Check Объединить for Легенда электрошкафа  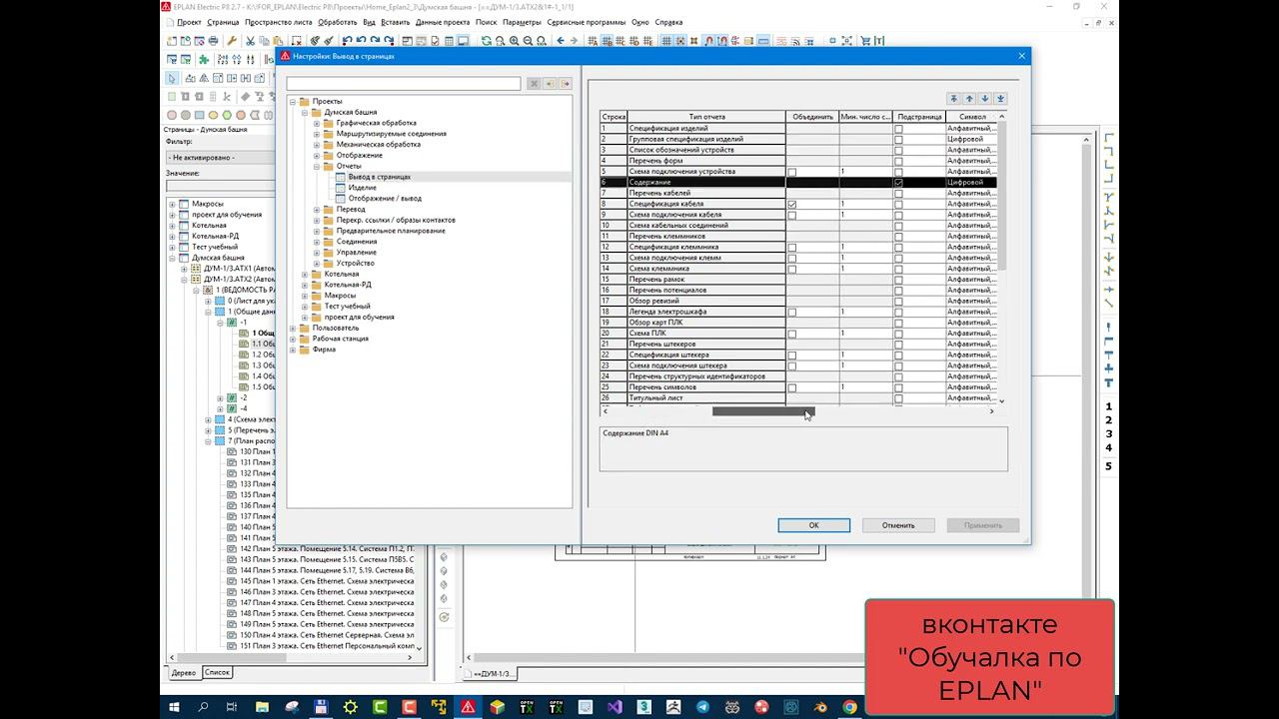(792, 312)
